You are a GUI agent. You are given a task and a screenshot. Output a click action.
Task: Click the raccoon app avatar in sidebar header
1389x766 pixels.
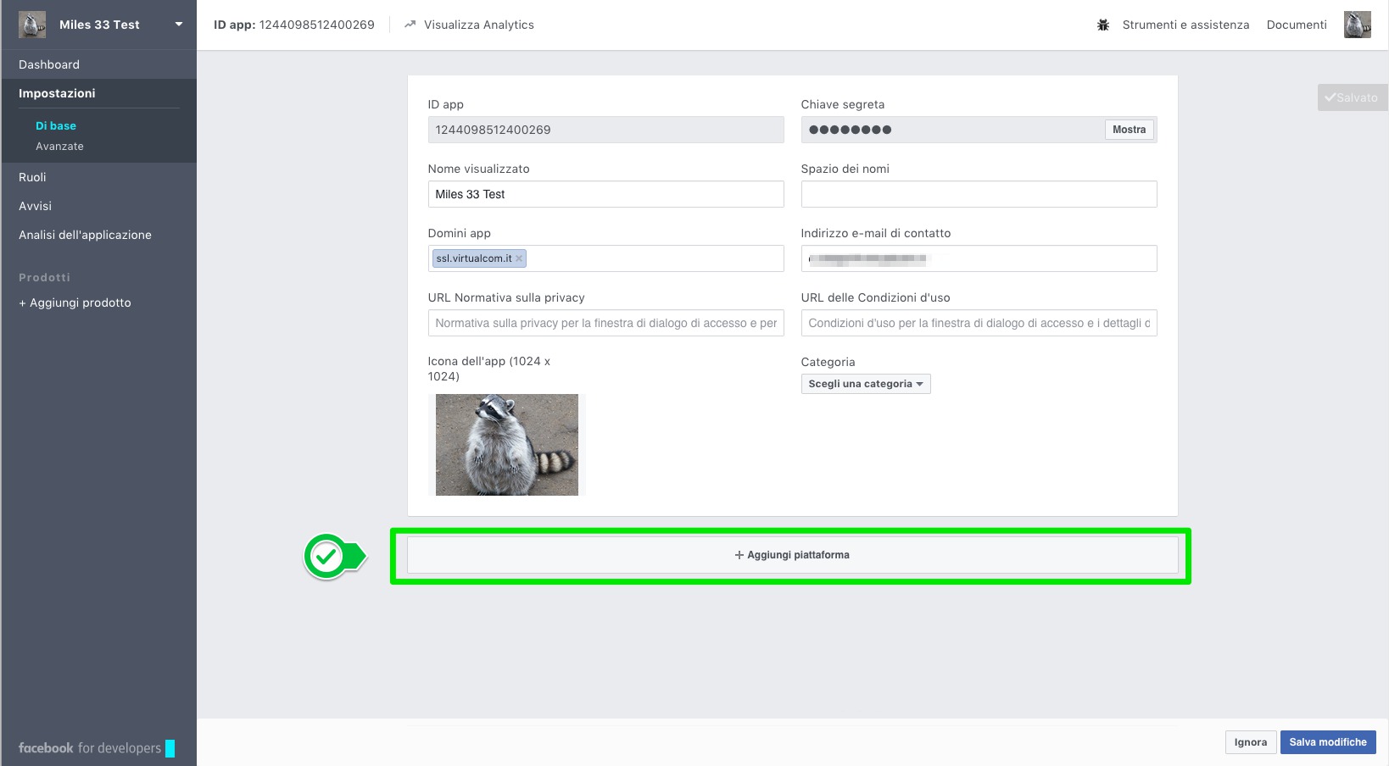[32, 25]
